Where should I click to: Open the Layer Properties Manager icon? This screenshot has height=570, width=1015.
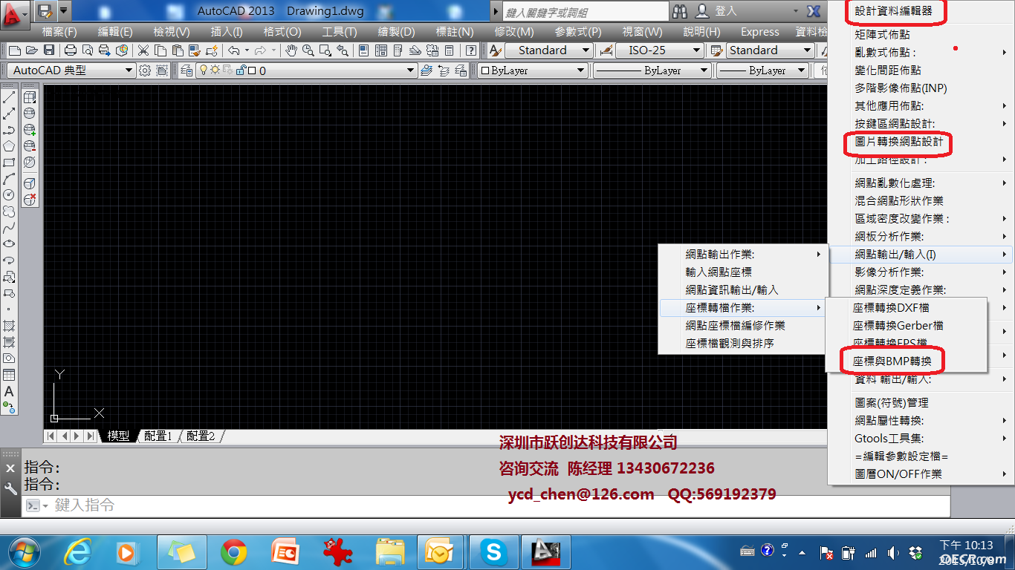tap(186, 71)
